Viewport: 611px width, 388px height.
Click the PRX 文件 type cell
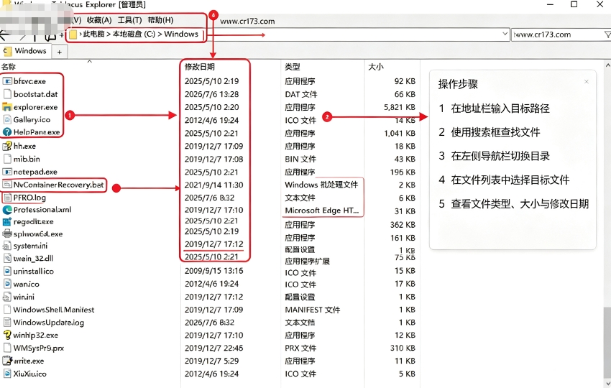coord(300,348)
